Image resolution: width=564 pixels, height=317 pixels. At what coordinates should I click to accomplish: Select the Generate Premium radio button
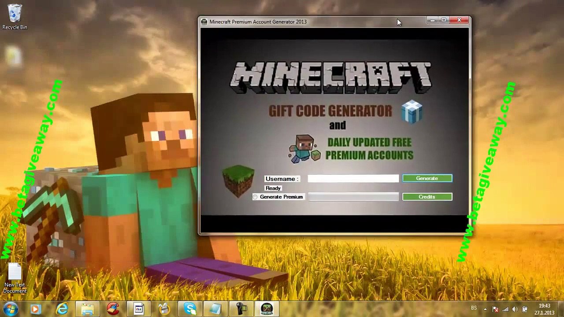255,197
